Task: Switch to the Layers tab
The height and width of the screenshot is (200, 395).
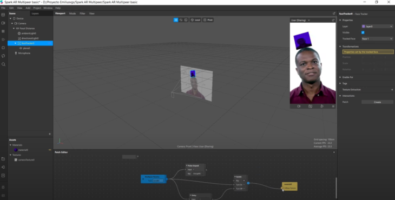Action: (35, 14)
